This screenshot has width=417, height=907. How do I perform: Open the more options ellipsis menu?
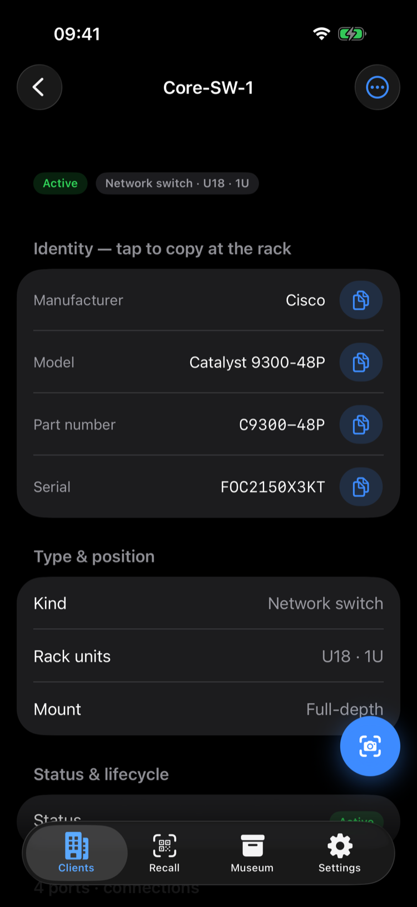[378, 87]
